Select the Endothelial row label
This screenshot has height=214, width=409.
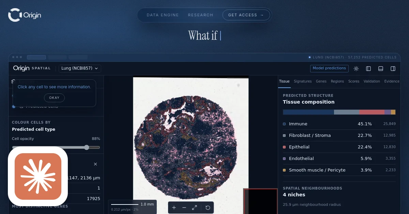tap(301, 159)
